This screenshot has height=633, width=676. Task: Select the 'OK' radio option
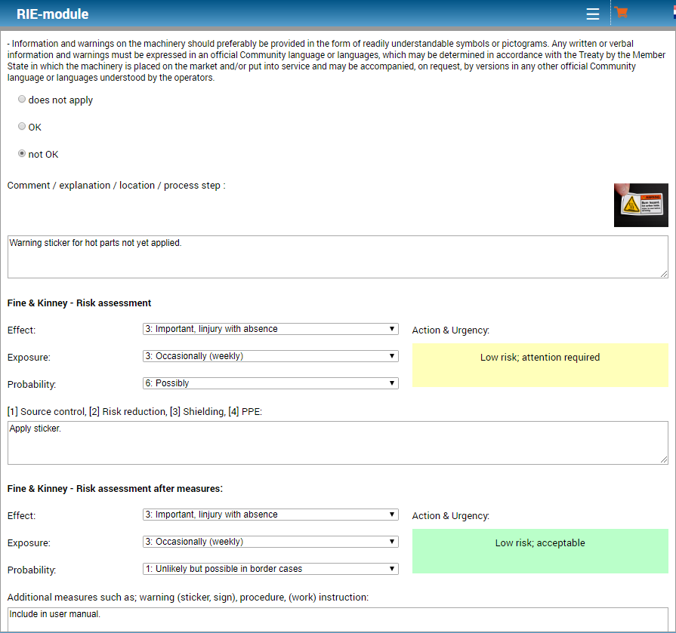[22, 127]
